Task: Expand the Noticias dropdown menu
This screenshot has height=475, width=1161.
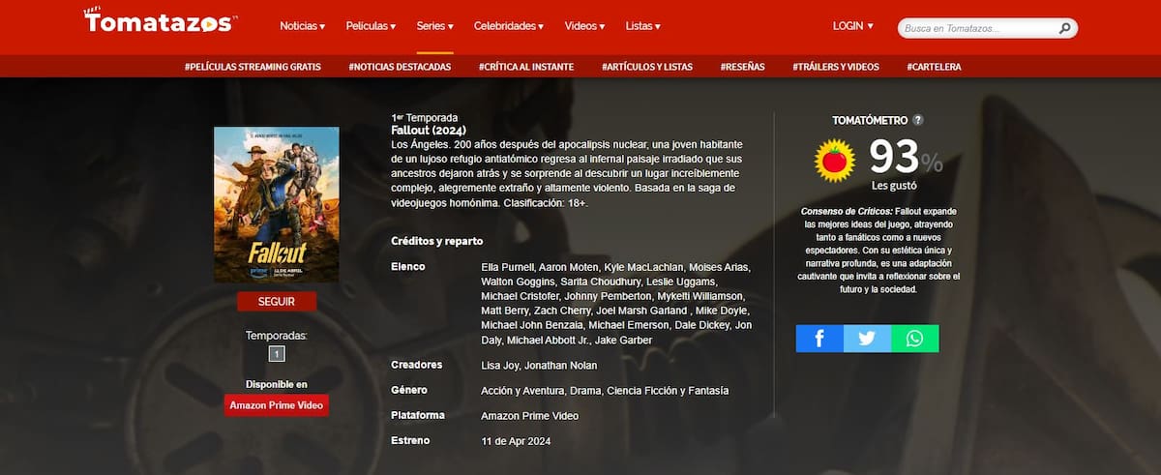Action: pyautogui.click(x=302, y=26)
